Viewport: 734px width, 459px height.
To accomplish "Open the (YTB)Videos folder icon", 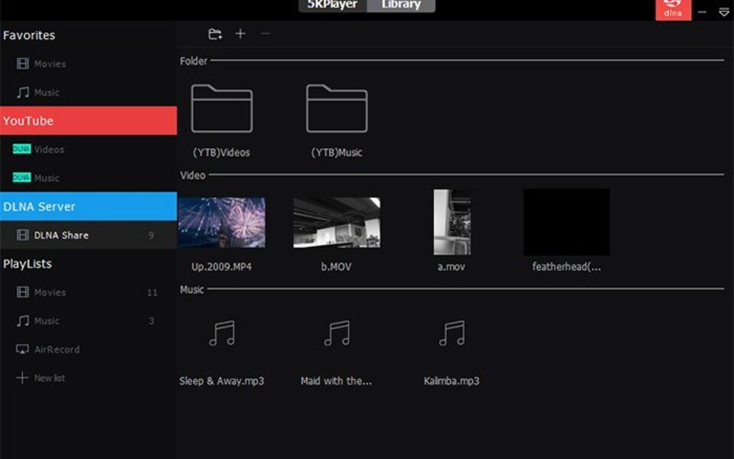I will (x=222, y=109).
